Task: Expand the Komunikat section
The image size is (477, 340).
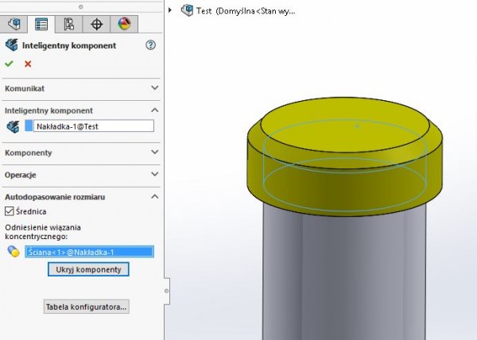Action: point(154,88)
